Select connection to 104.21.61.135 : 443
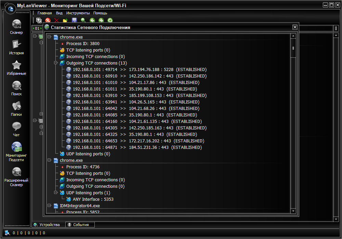The image size is (342, 239). pyautogui.click(x=137, y=122)
